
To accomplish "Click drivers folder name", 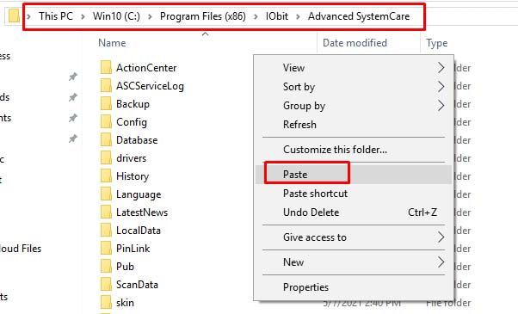I will (x=131, y=158).
